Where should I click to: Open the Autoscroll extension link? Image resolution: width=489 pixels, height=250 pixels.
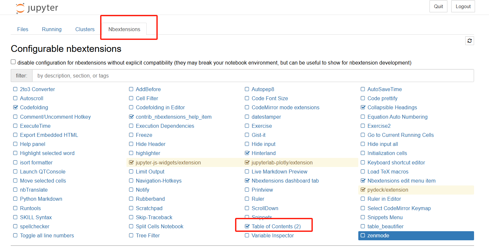32,98
